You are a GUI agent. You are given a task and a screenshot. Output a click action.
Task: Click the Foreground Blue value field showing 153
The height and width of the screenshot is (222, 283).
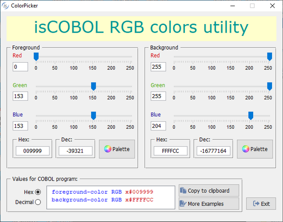(x=20, y=126)
